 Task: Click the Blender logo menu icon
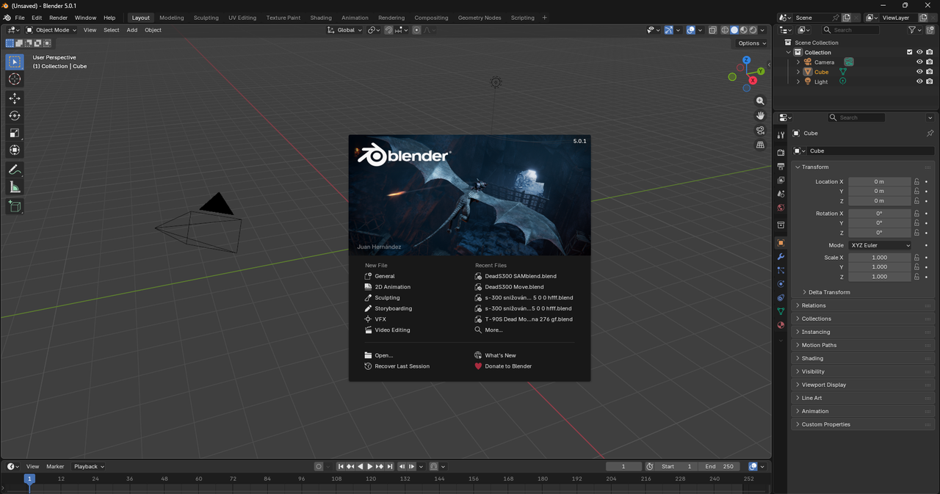pyautogui.click(x=7, y=18)
